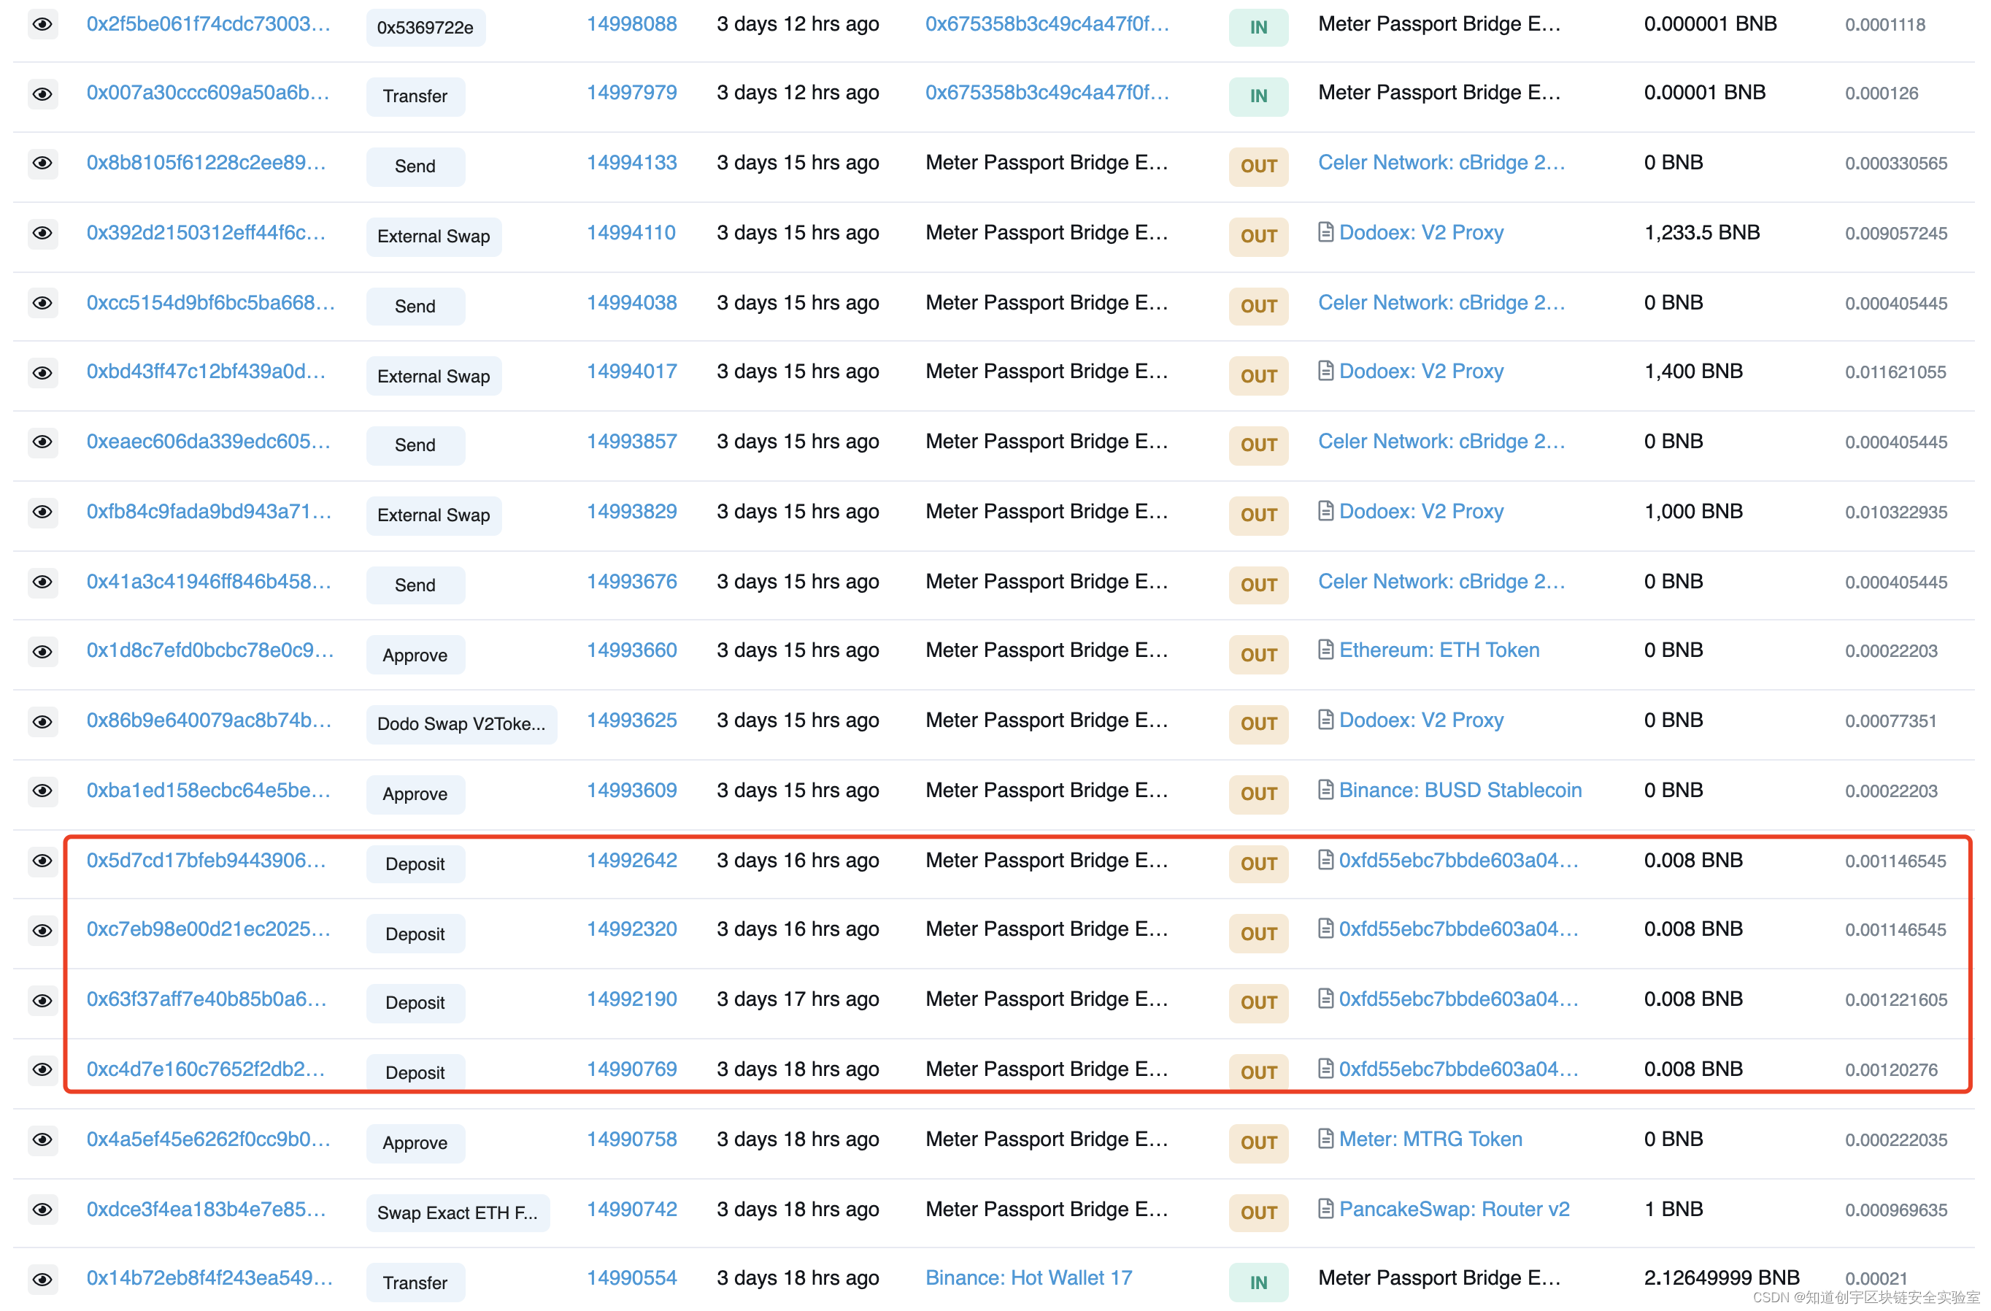Image resolution: width=1991 pixels, height=1311 pixels.
Task: Open block number 14994133
Action: 631,162
